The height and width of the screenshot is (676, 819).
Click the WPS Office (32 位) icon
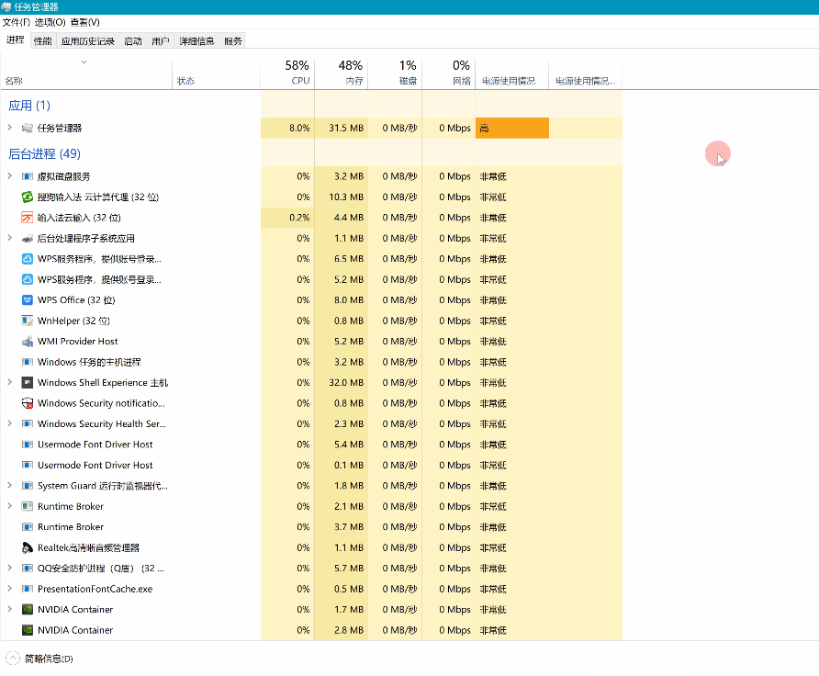(28, 299)
